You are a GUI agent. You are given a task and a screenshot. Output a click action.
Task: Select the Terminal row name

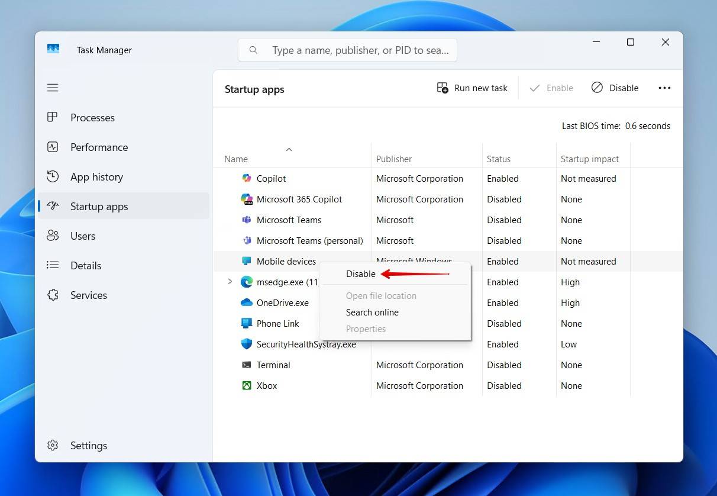click(x=273, y=365)
